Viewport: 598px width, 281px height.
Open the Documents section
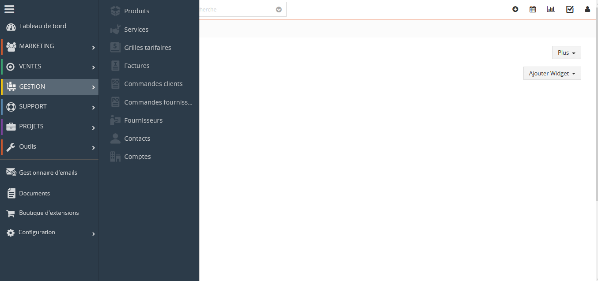[x=34, y=193]
